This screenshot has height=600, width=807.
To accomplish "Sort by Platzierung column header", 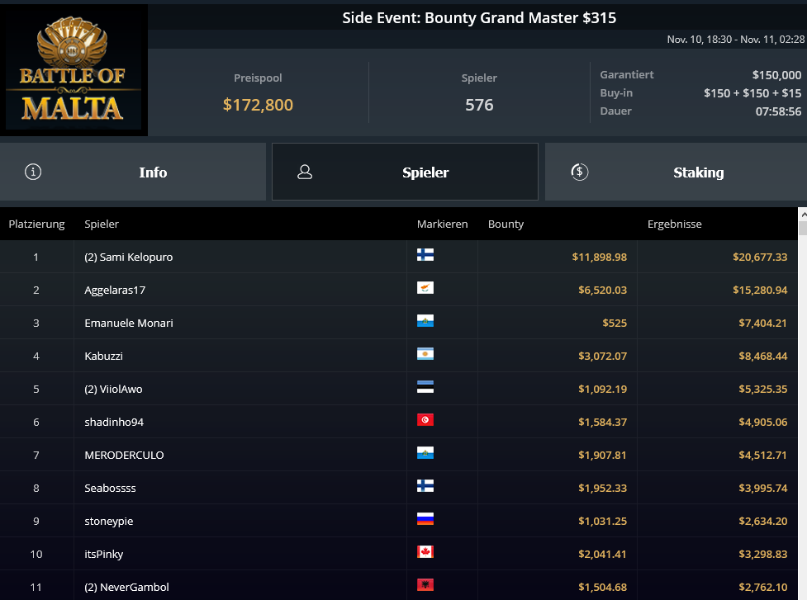I will coord(36,224).
